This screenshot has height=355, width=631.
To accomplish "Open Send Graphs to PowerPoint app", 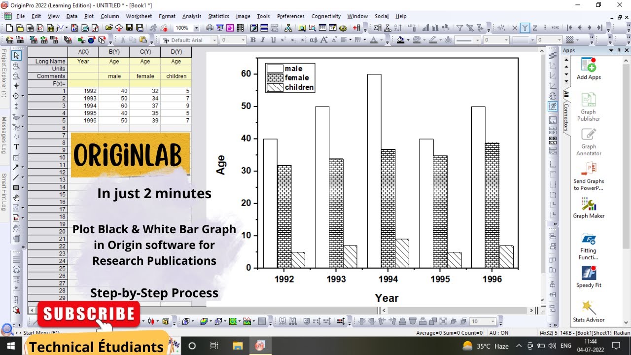I will 589,177.
